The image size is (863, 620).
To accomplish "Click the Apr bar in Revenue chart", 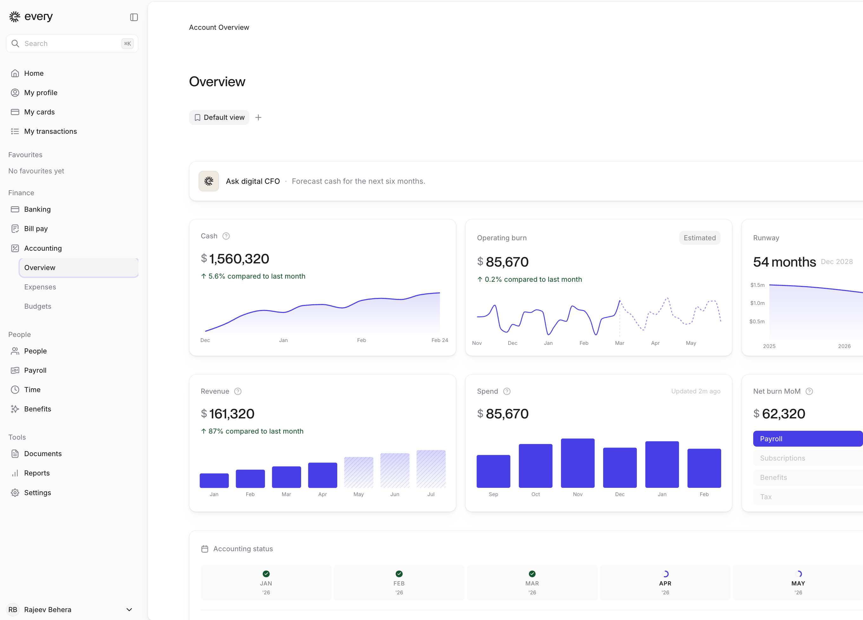I will pyautogui.click(x=322, y=475).
